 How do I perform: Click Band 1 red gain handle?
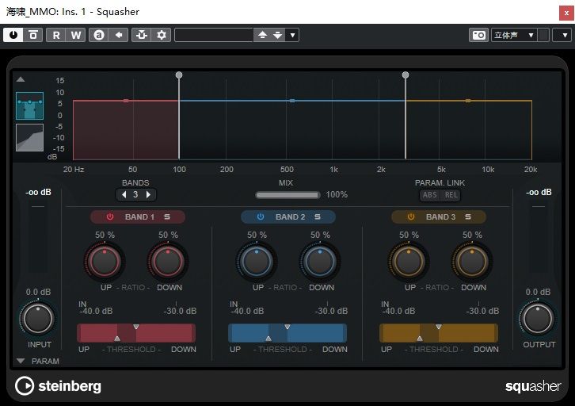[x=126, y=101]
